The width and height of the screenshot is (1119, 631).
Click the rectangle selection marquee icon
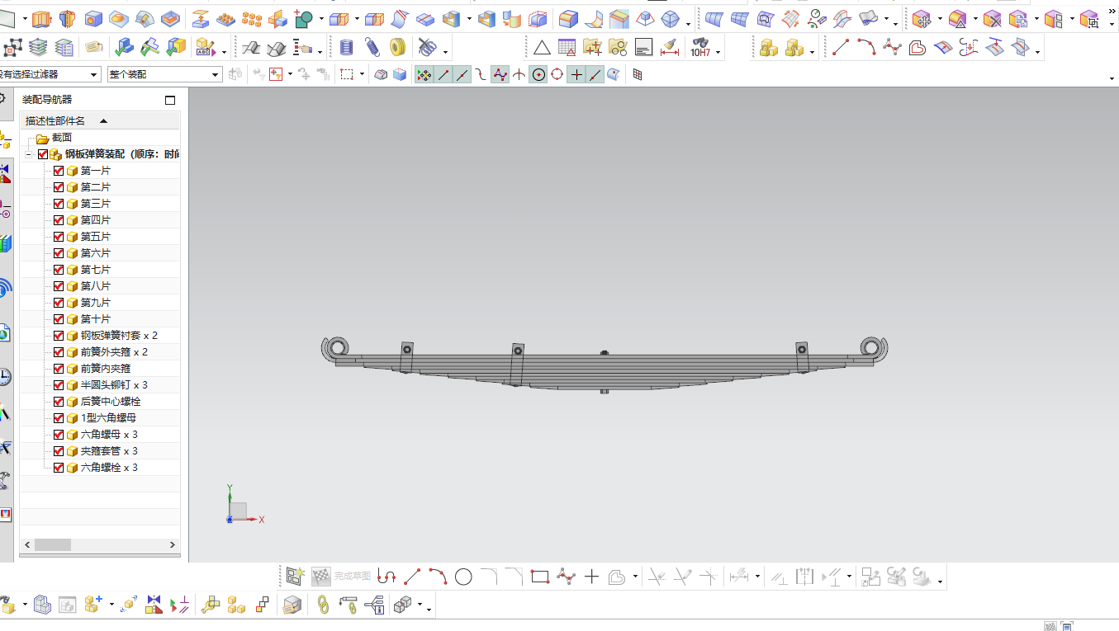click(x=347, y=74)
